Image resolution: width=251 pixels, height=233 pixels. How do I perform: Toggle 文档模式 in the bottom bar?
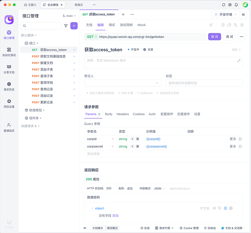(x=98, y=228)
